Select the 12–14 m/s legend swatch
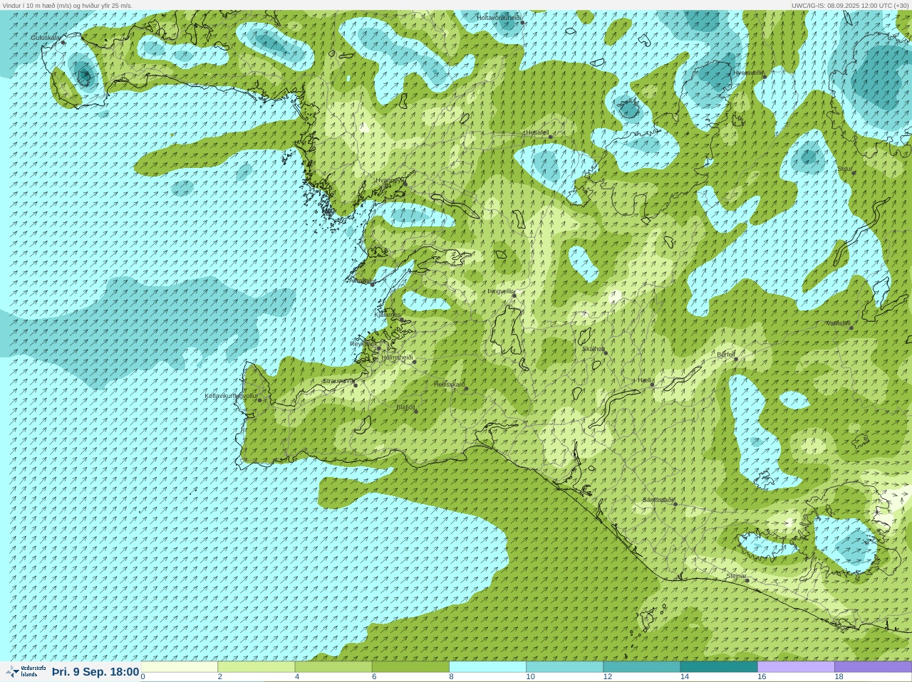This screenshot has height=682, width=912. (642, 667)
